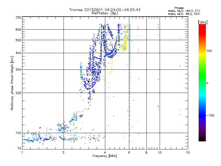The image size is (221, 166).
Task: Click the y-axis label 'Stationary phase Virtual Height [km]'
Action: click(12, 83)
